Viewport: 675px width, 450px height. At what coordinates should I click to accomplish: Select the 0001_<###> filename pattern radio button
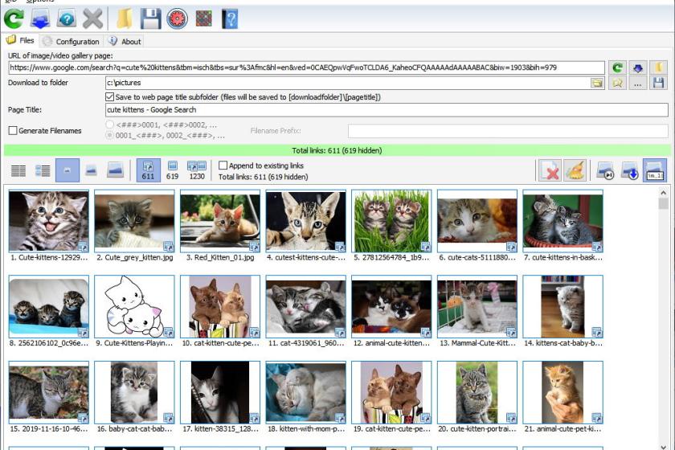point(110,135)
